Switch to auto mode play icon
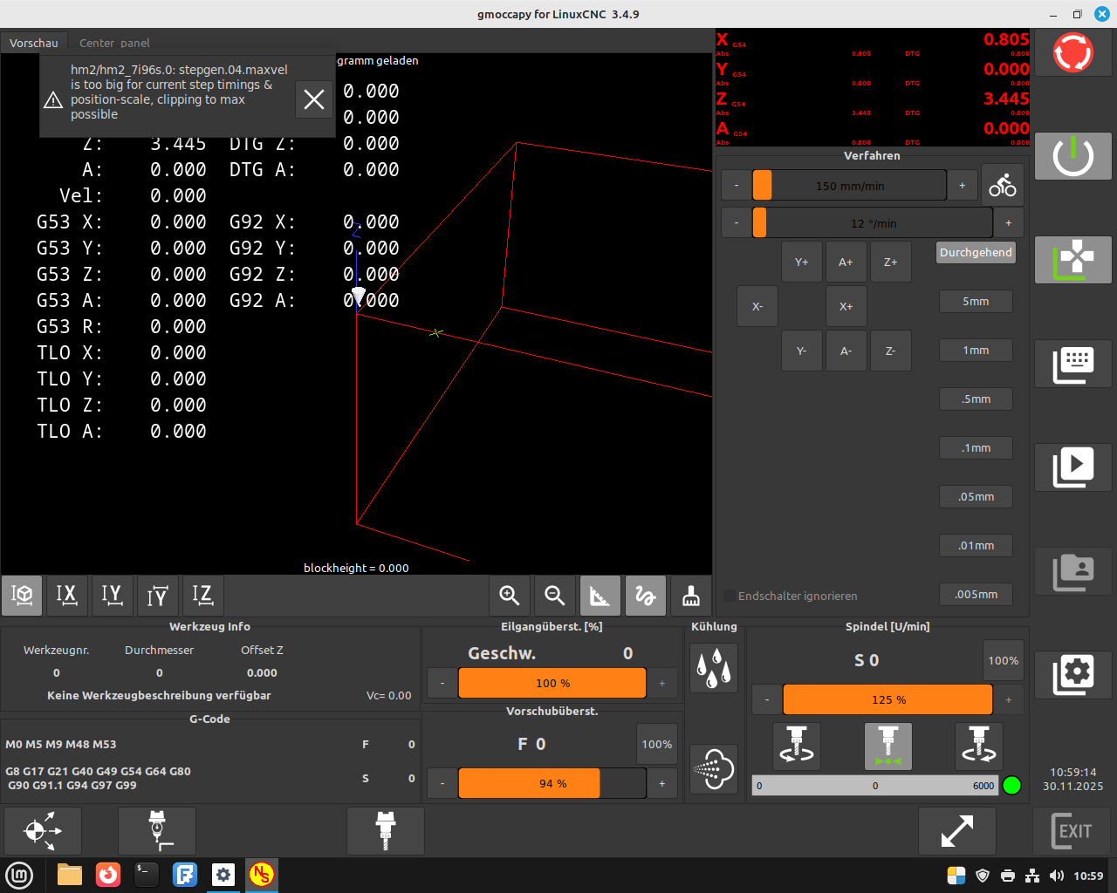Image resolution: width=1117 pixels, height=893 pixels. coord(1072,467)
